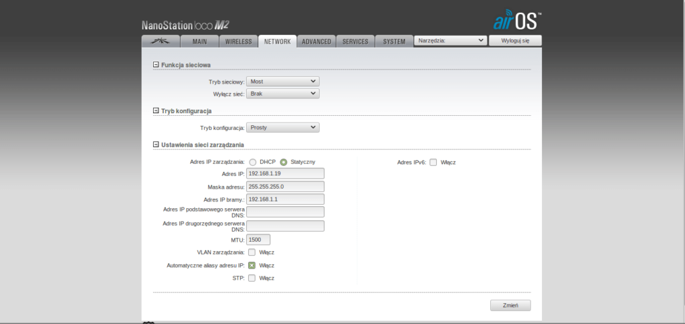Screen dimensions: 685x324
Task: Select the Statyczny radio option
Action: (284, 162)
